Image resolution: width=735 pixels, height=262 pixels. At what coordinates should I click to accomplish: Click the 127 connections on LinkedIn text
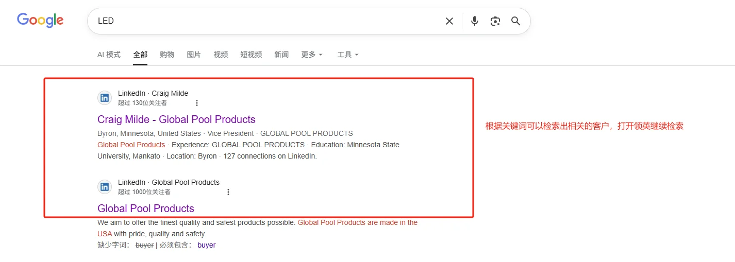(x=270, y=156)
